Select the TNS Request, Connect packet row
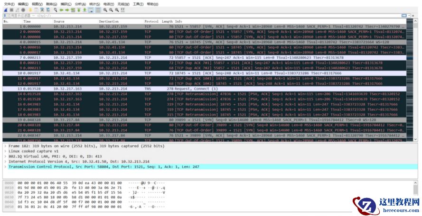Image resolution: width=422 pixels, height=216 pixels. click(x=190, y=89)
